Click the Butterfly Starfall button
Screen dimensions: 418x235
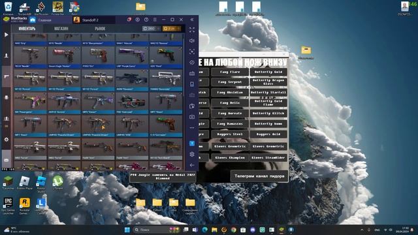pyautogui.click(x=268, y=93)
